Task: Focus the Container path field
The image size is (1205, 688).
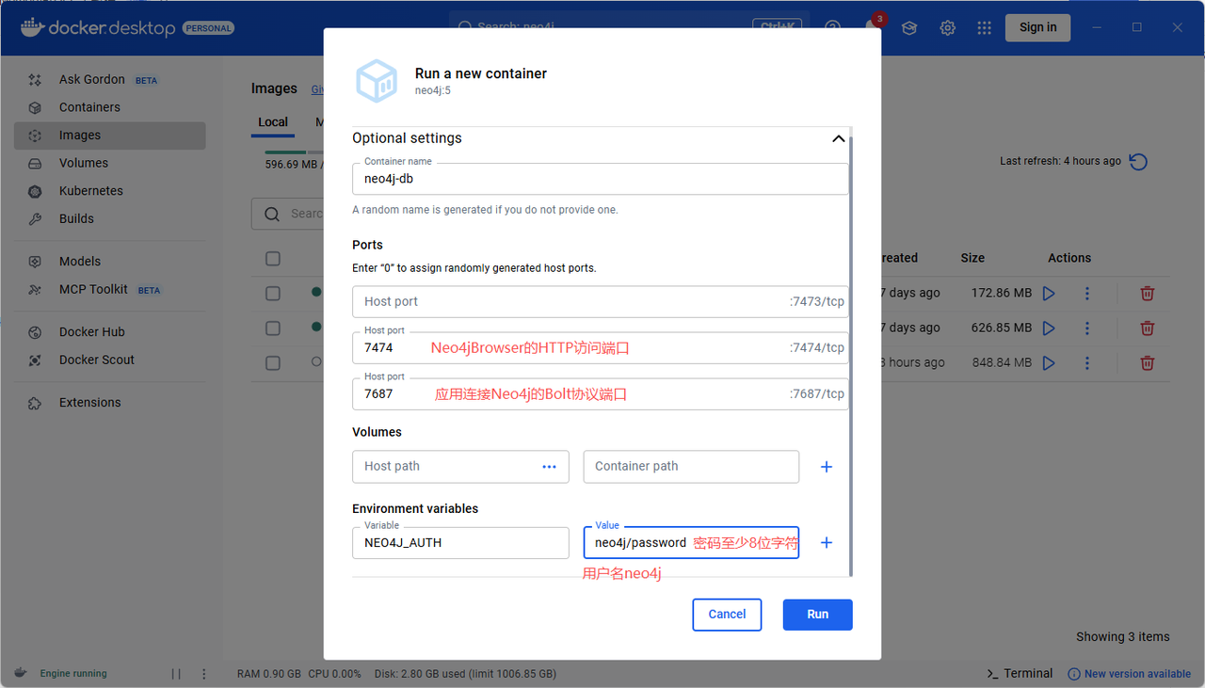Action: 691,467
